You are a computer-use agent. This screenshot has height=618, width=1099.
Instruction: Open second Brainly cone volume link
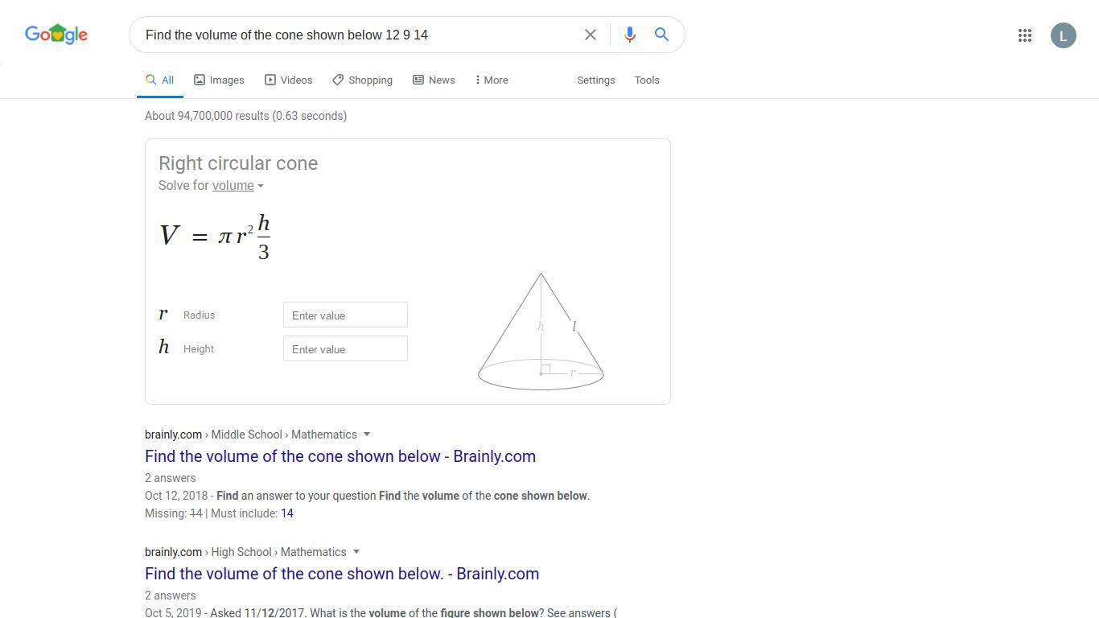[342, 574]
